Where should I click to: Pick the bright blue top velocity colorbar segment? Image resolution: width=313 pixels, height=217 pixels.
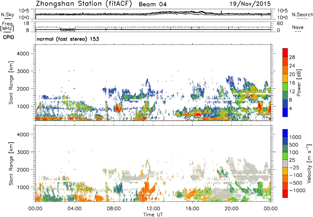pos(285,133)
